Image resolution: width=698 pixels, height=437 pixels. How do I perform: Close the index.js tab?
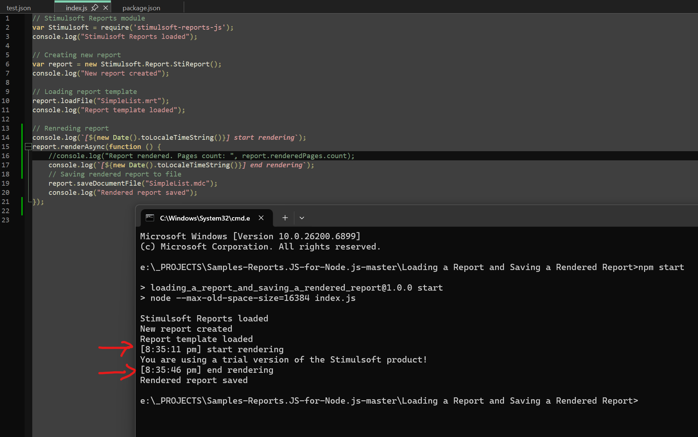coord(106,7)
